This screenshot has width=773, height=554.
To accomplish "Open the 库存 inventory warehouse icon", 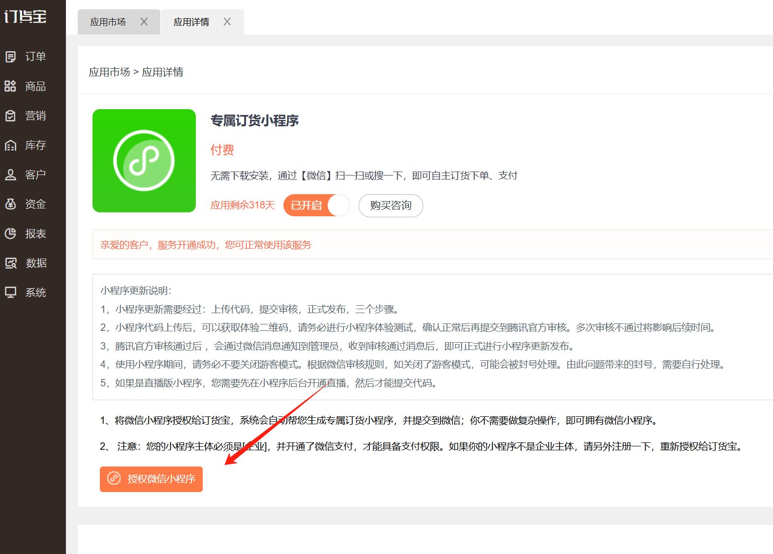I will pyautogui.click(x=10, y=146).
